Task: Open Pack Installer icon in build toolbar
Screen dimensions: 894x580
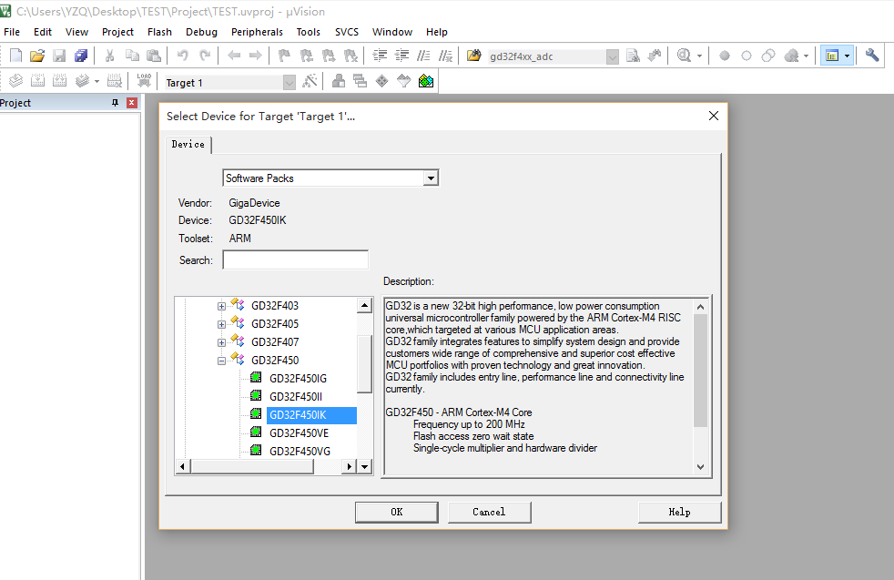Action: [426, 81]
